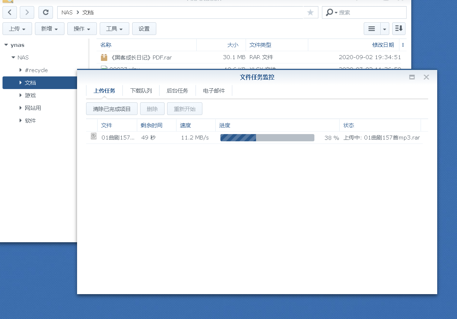Switch to the 下载队列 tab
This screenshot has width=457, height=319.
(x=141, y=90)
